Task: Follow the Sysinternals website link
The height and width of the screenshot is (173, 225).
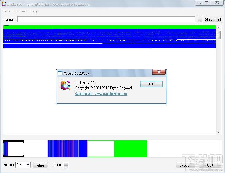Action: [101, 94]
